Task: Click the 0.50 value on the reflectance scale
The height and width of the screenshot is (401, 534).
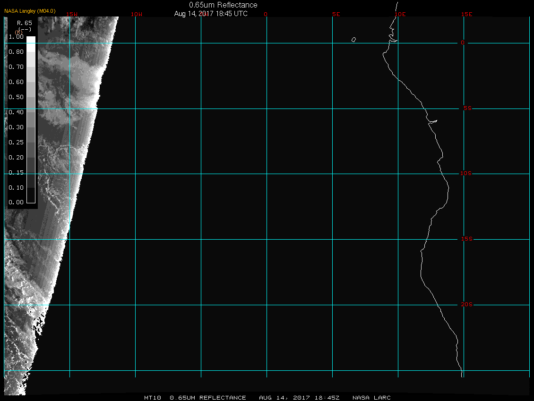Action: coord(16,97)
